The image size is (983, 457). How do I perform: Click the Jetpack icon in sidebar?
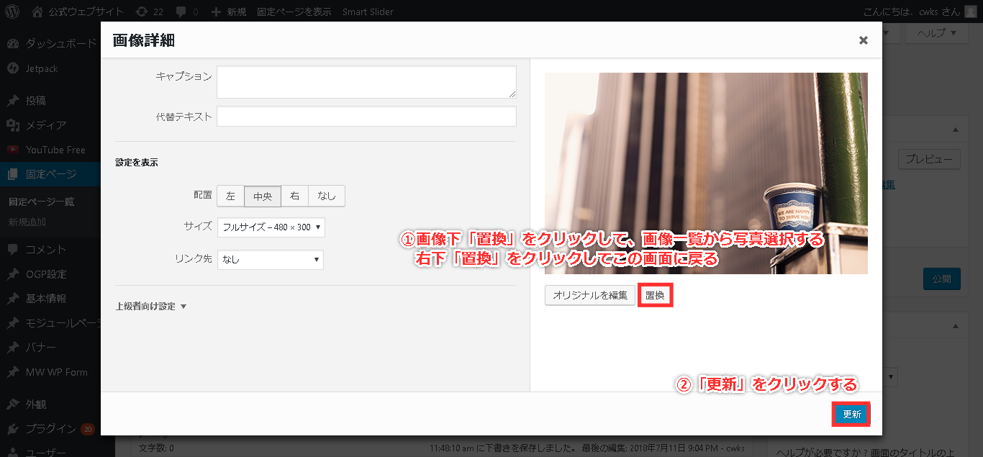point(13,68)
